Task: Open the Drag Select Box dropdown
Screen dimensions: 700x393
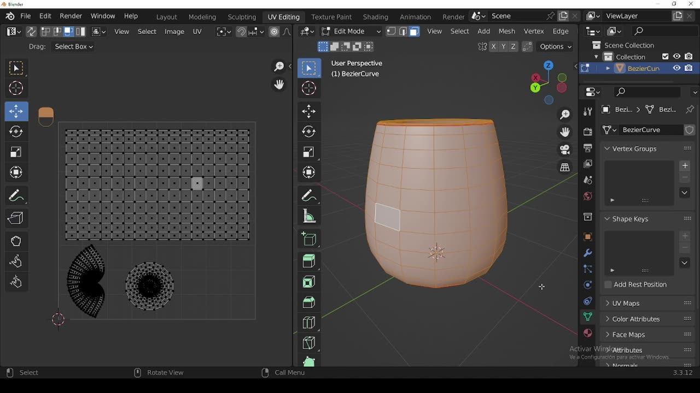Action: pos(74,46)
